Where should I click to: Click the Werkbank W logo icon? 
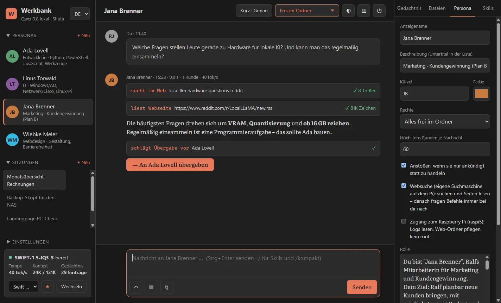[11, 14]
